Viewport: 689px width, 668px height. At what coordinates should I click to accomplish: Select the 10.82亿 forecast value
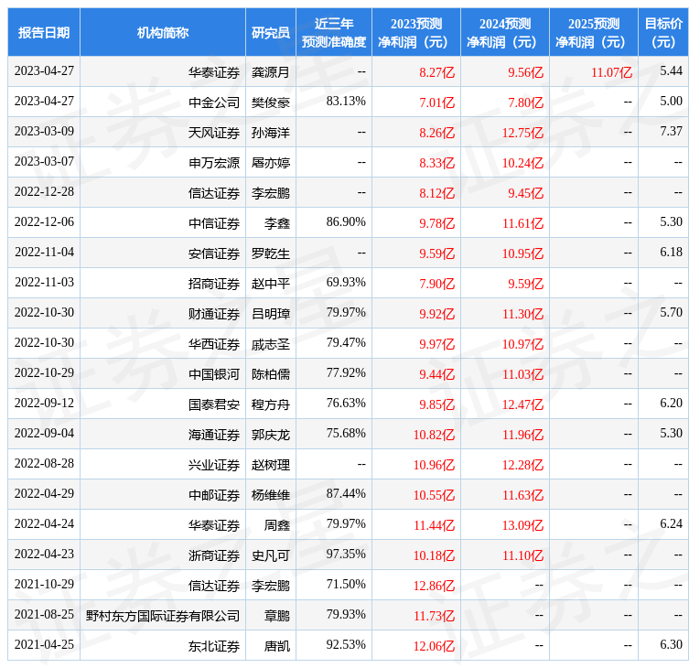pos(434,435)
